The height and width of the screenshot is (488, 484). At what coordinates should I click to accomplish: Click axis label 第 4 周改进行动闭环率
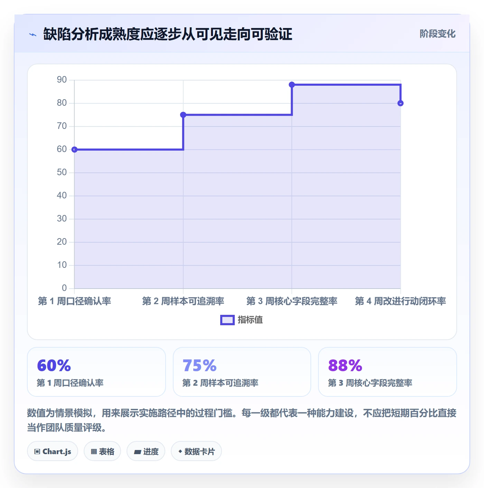[400, 301]
